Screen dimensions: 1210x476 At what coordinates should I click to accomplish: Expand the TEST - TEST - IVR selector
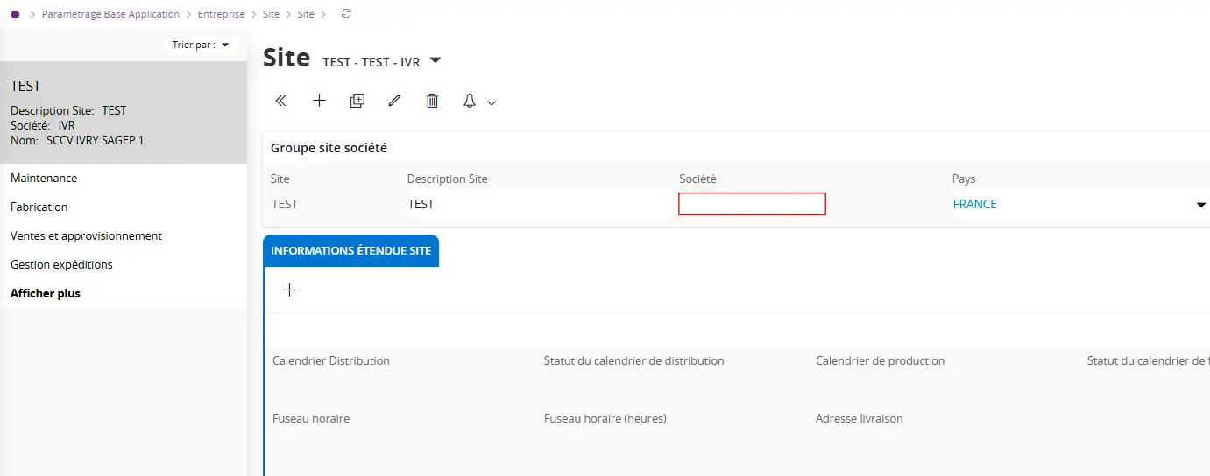tap(435, 61)
